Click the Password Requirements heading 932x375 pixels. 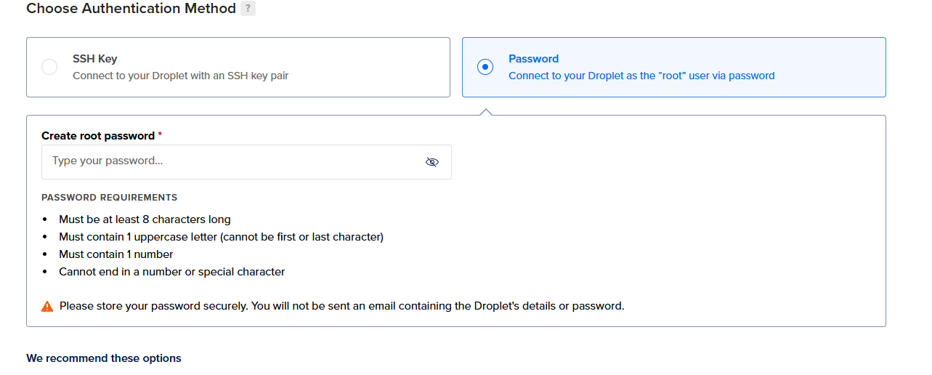109,198
